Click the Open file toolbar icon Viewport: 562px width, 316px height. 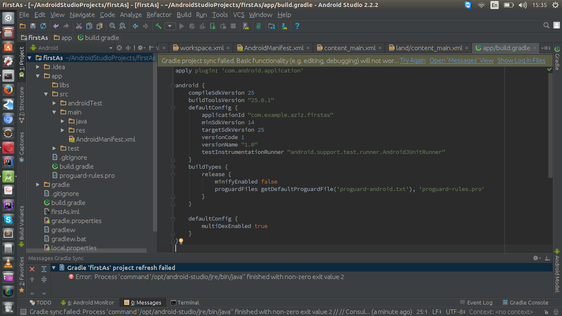pyautogui.click(x=23, y=26)
